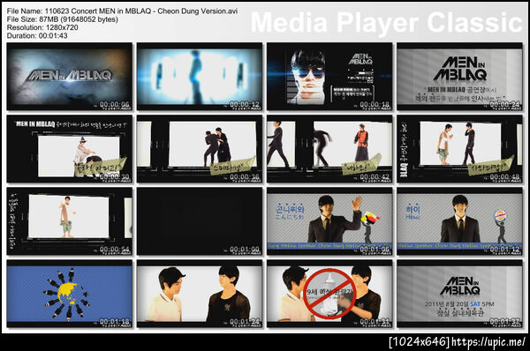Select the frame thumbnail at 00:00:42

tap(329, 149)
